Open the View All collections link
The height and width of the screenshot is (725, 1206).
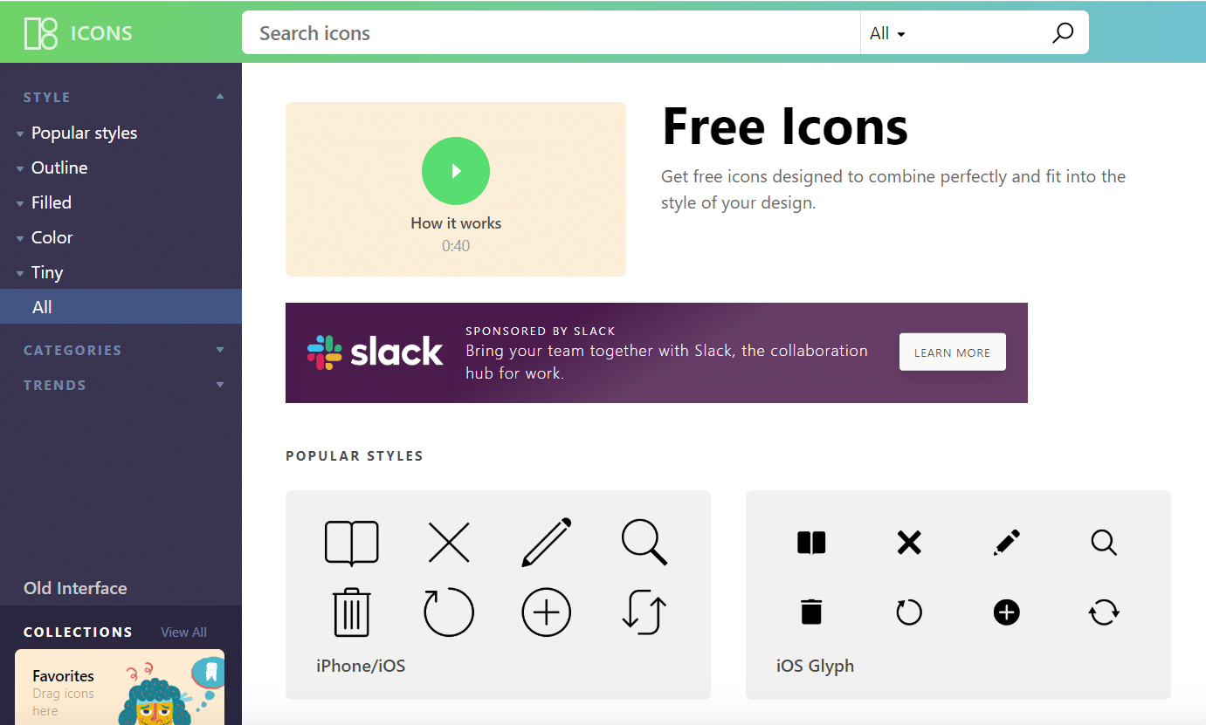(183, 633)
